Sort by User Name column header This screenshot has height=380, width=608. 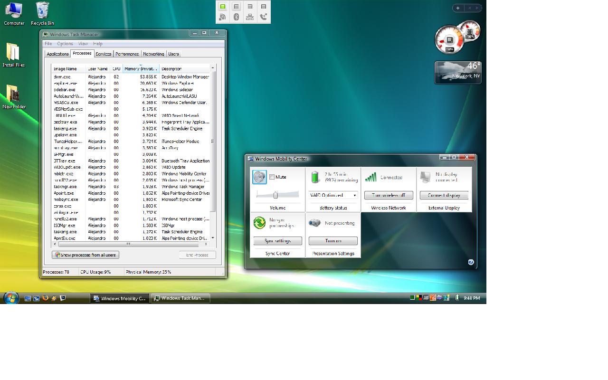tap(98, 69)
